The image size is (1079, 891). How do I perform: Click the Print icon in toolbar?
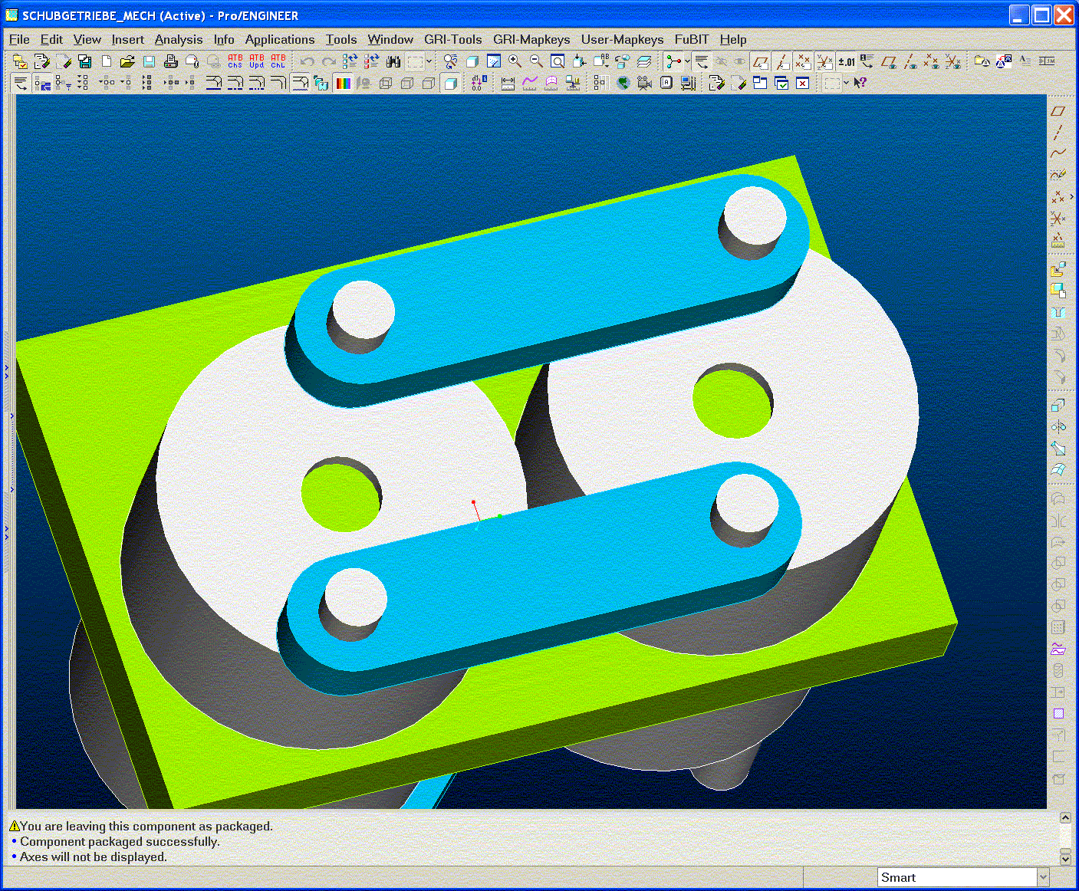click(x=170, y=61)
